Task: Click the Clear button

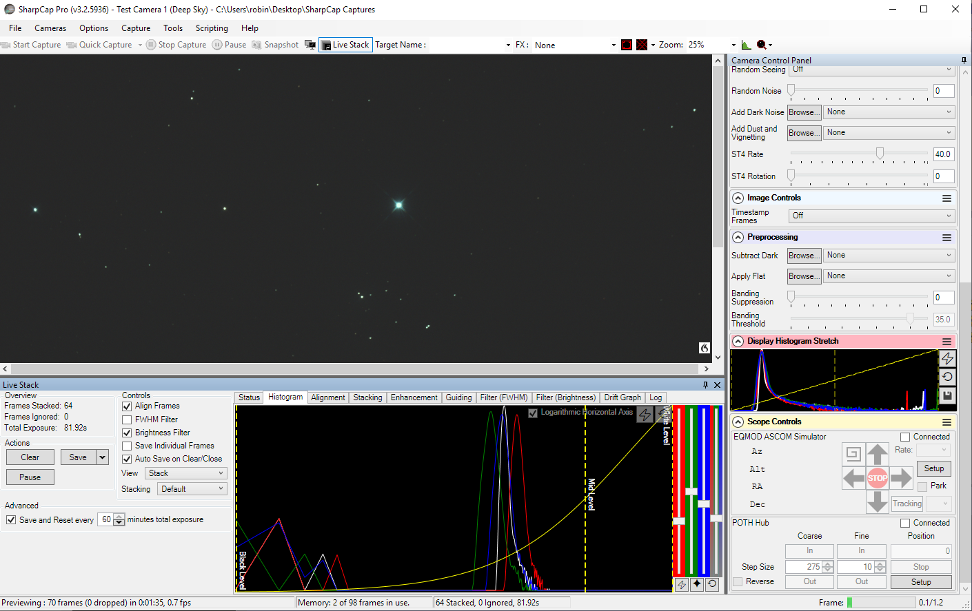Action: (x=30, y=457)
